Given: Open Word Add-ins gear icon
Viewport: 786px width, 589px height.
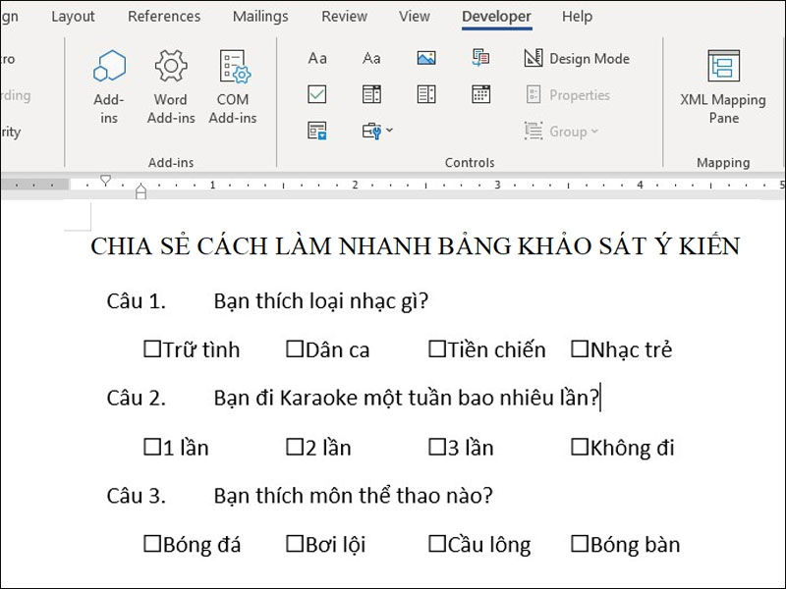Looking at the screenshot, I should (171, 86).
